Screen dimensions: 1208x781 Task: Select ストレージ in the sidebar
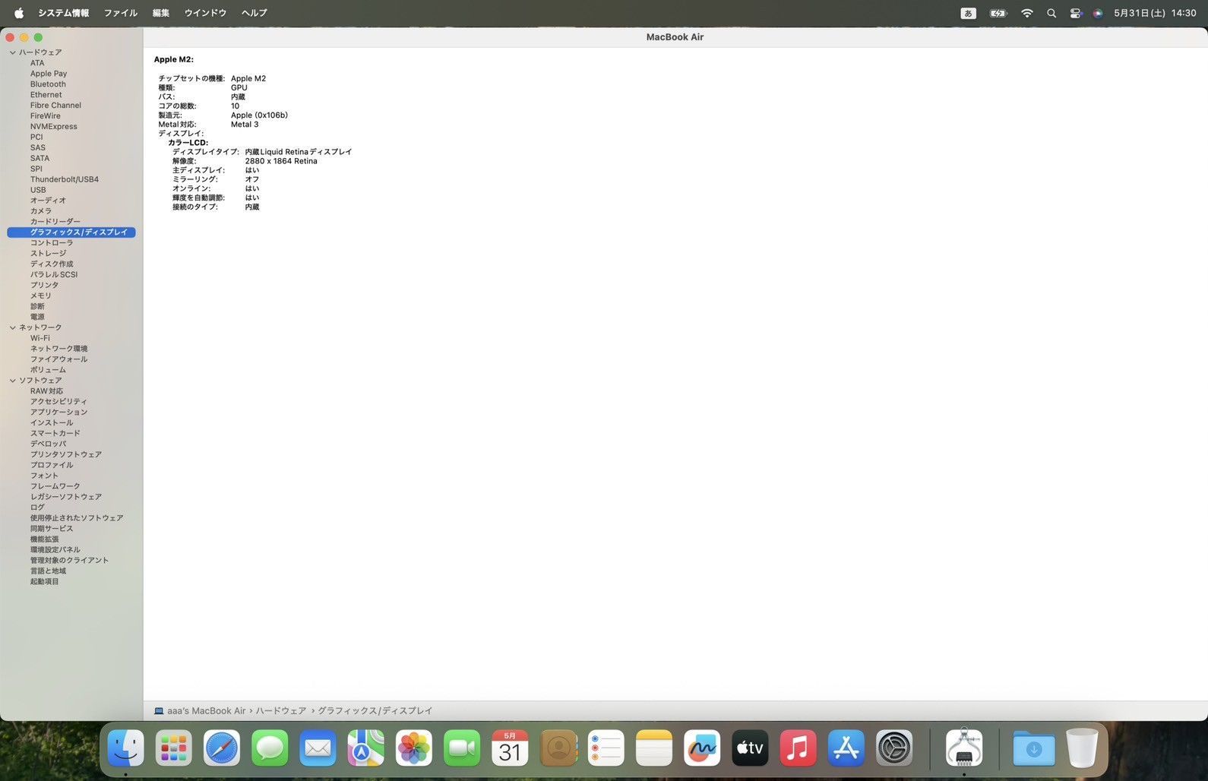(49, 254)
